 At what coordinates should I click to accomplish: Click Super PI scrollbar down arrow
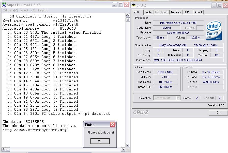click(x=128, y=145)
